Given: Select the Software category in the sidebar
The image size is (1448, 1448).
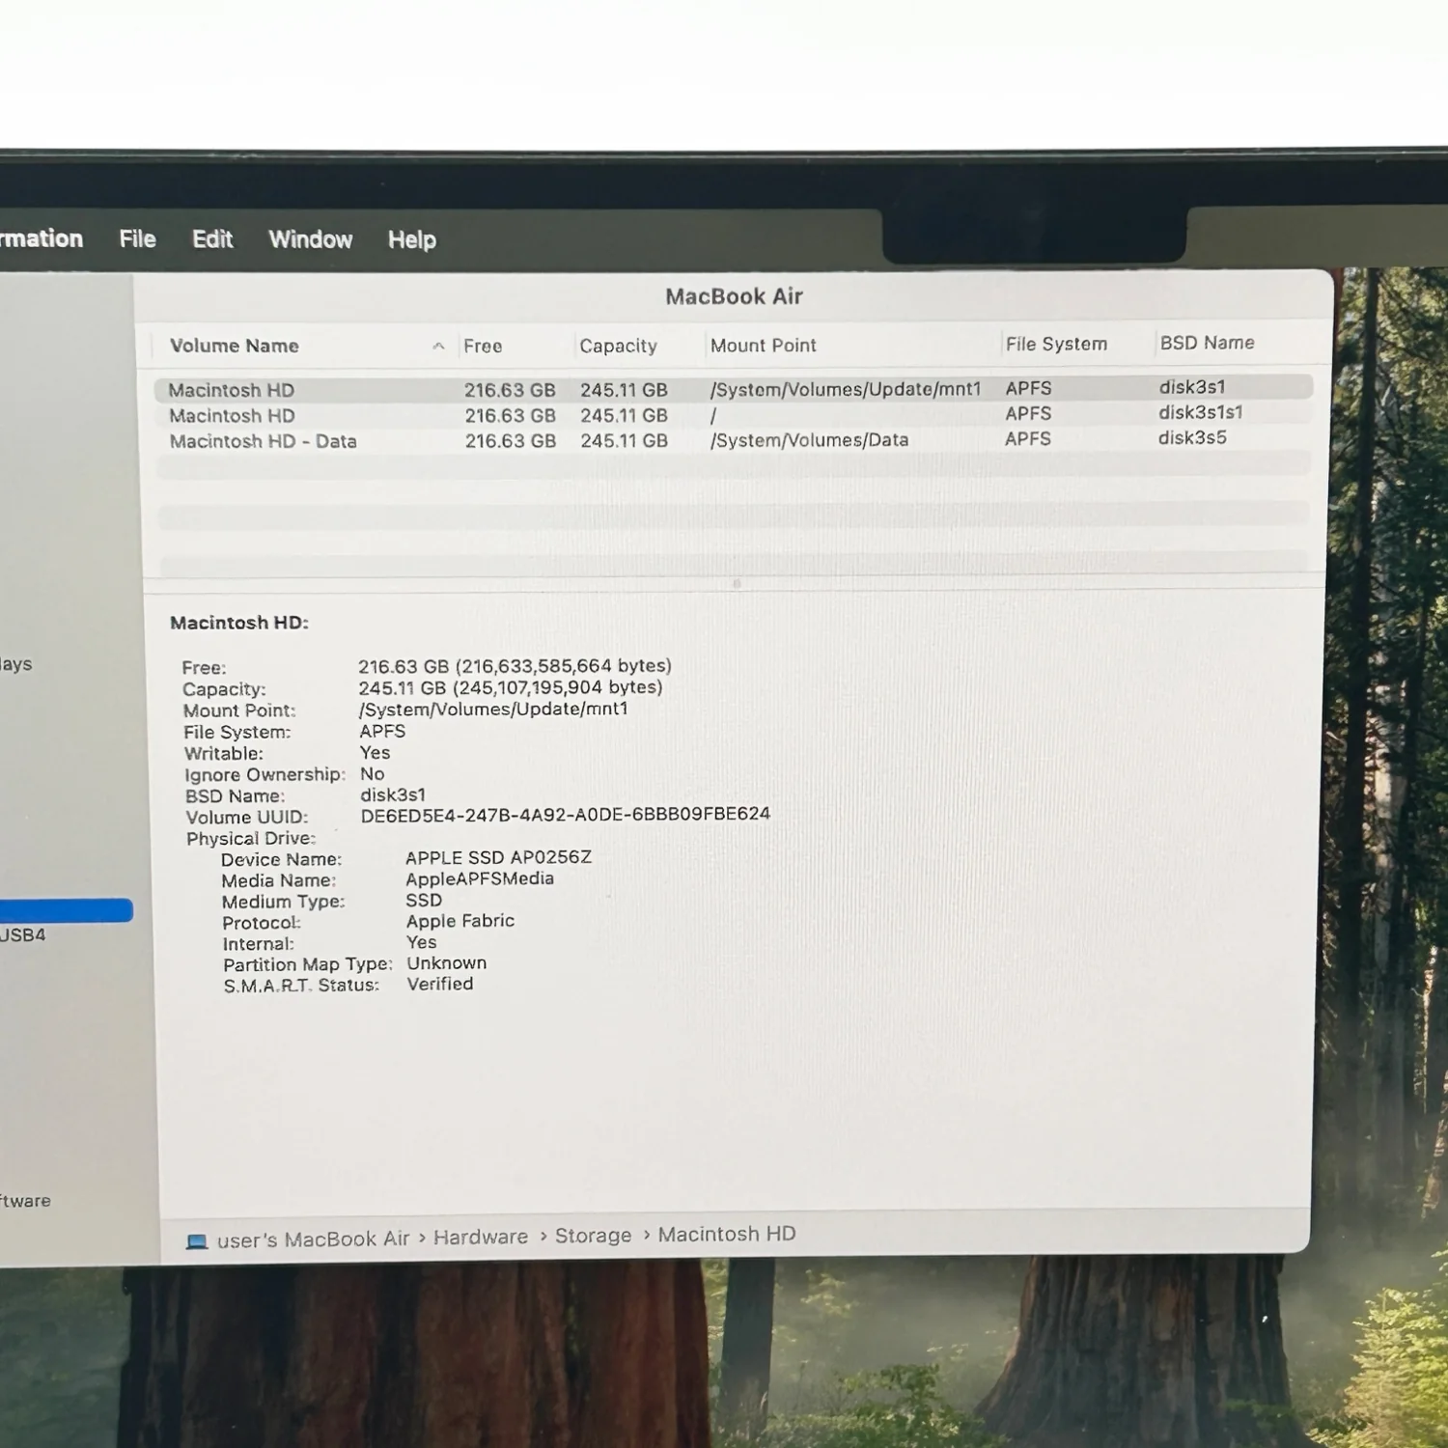Looking at the screenshot, I should pyautogui.click(x=25, y=1201).
